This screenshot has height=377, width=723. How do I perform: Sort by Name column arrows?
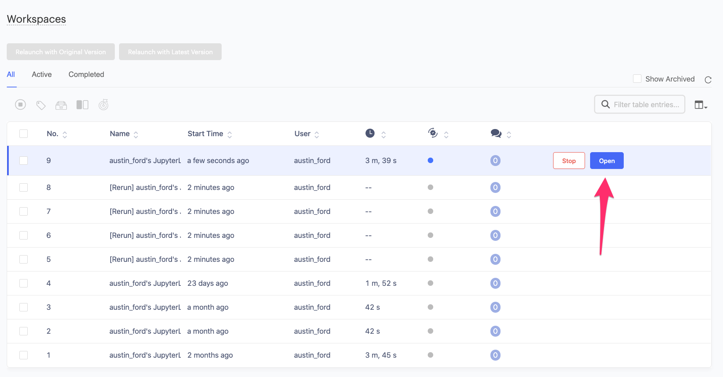point(136,134)
